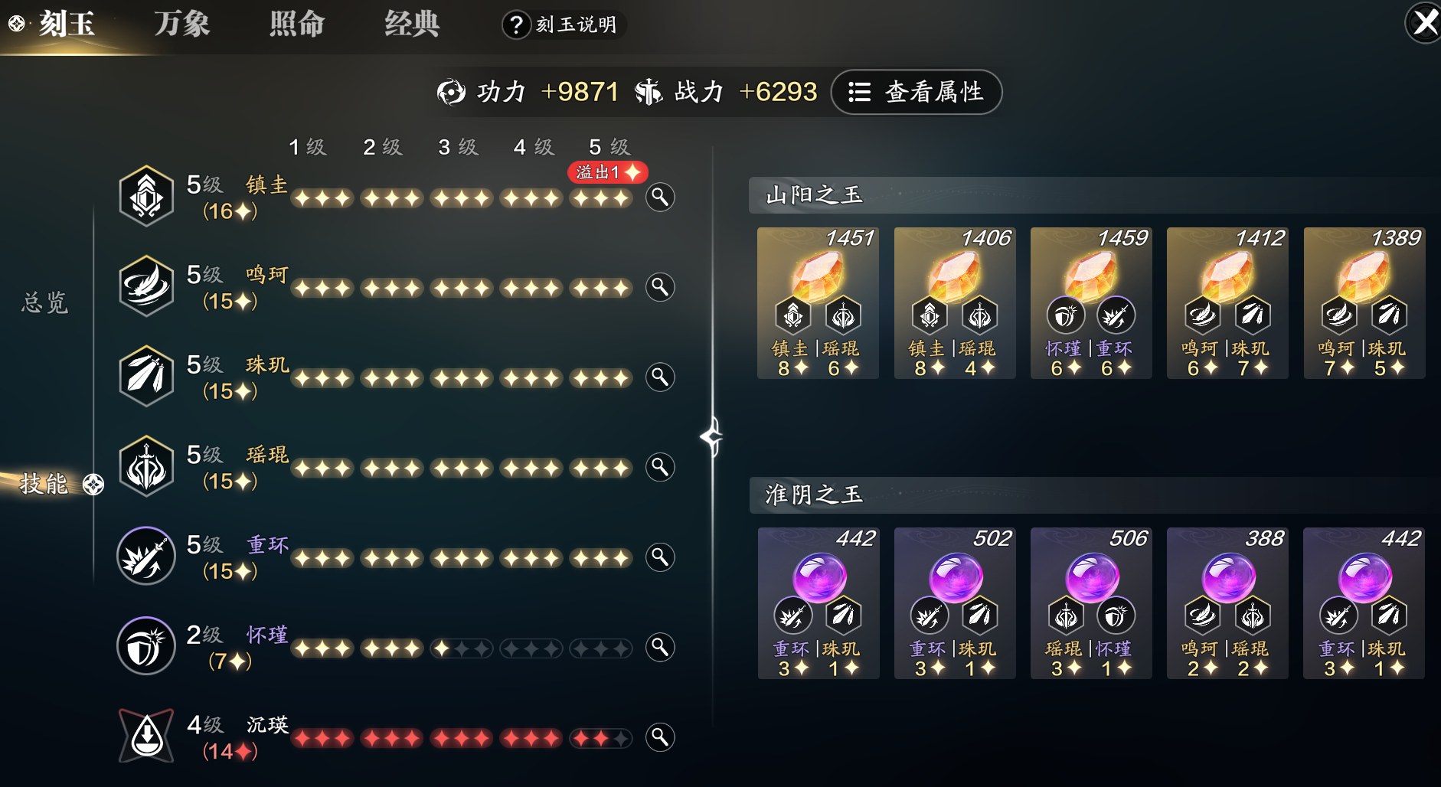Select the 鸣珂 skill hexagon icon
Image resolution: width=1441 pixels, height=787 pixels.
coord(146,286)
